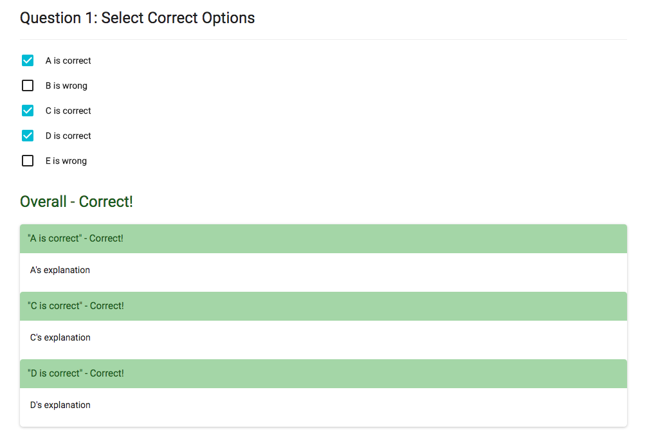Enable the "E is wrong" checkbox
Viewport: 647px width, 437px height.
click(28, 161)
